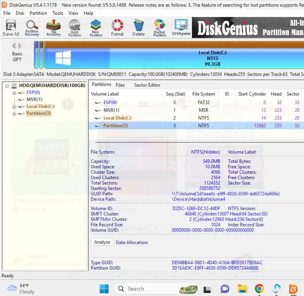The image size is (304, 296).
Task: Select MSR(1) in the disk tree
Action: (x=34, y=99)
